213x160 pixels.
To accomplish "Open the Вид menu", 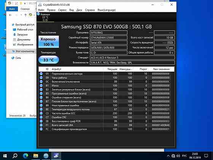I will (72, 10).
